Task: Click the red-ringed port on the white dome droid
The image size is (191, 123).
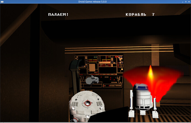Action: 87,103
